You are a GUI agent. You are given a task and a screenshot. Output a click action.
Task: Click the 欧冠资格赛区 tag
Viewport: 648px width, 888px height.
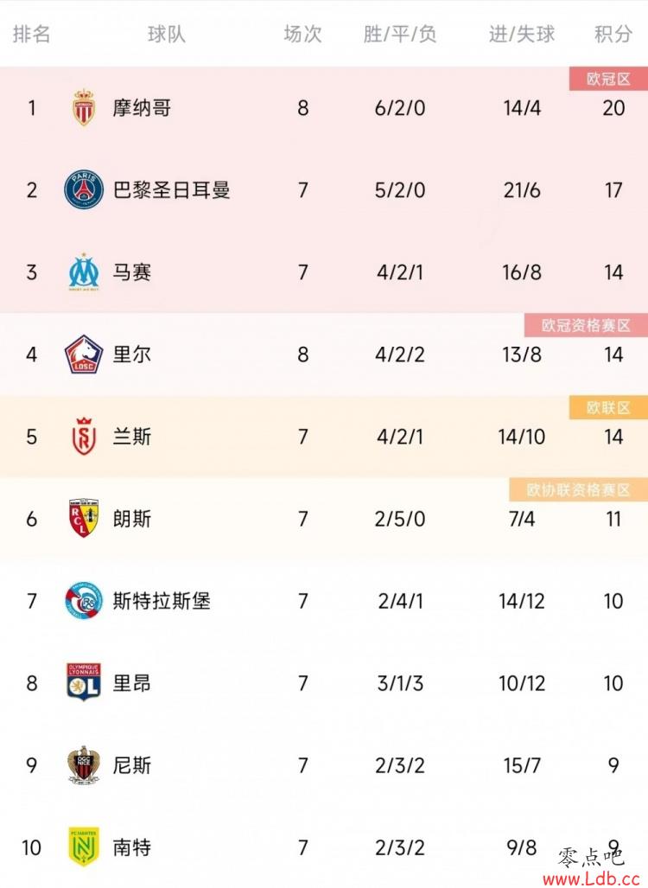(x=586, y=325)
